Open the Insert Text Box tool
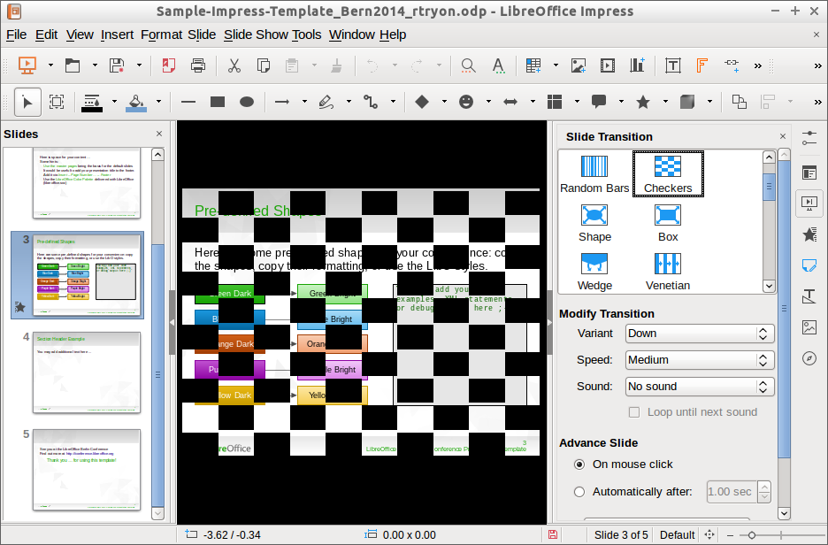 (673, 65)
